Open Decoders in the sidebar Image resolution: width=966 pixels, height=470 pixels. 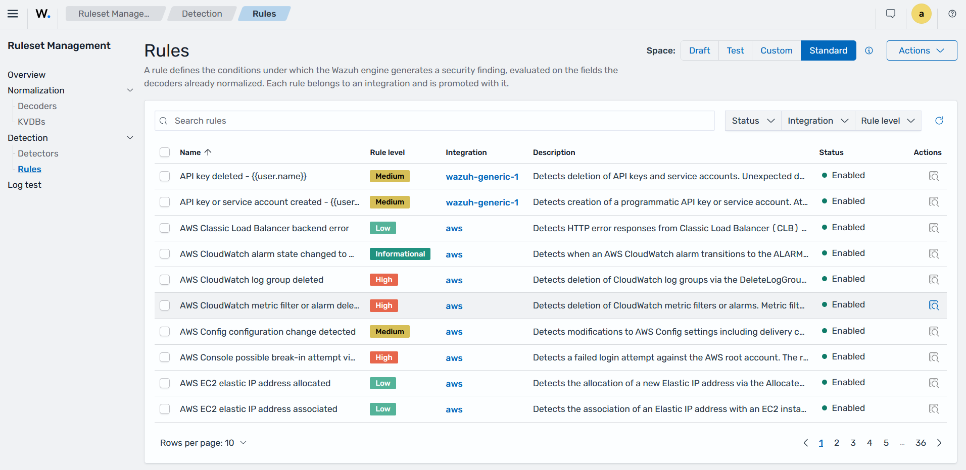point(37,106)
